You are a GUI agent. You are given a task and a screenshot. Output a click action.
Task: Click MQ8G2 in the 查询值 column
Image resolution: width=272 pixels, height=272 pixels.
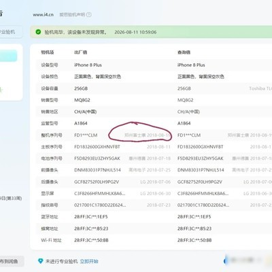click(x=185, y=100)
